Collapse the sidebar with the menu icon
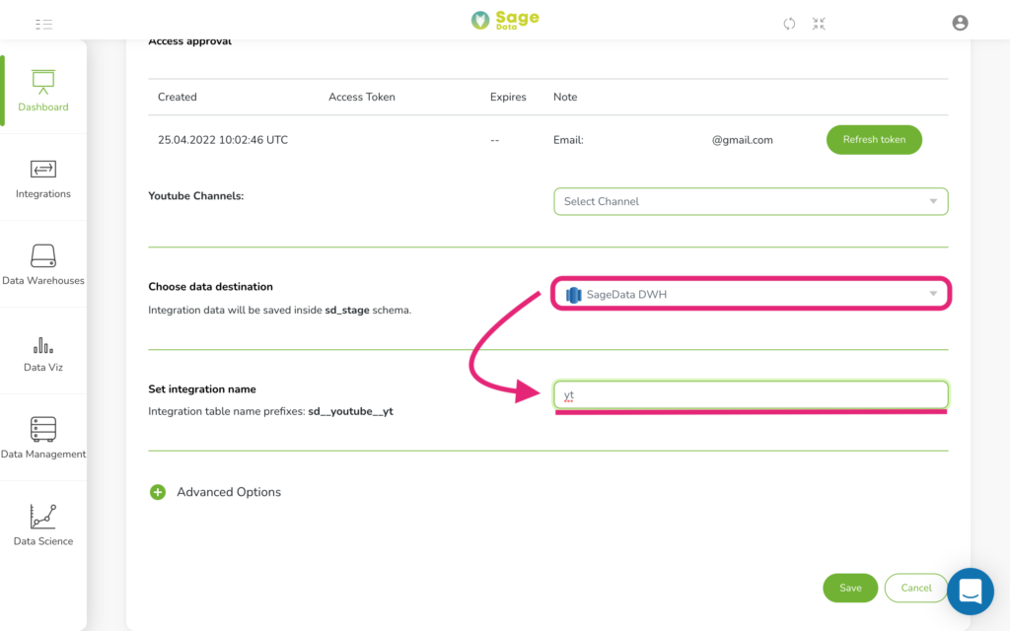The image size is (1010, 631). point(43,25)
